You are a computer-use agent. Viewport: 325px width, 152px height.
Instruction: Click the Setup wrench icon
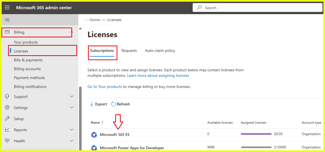coord(7,119)
